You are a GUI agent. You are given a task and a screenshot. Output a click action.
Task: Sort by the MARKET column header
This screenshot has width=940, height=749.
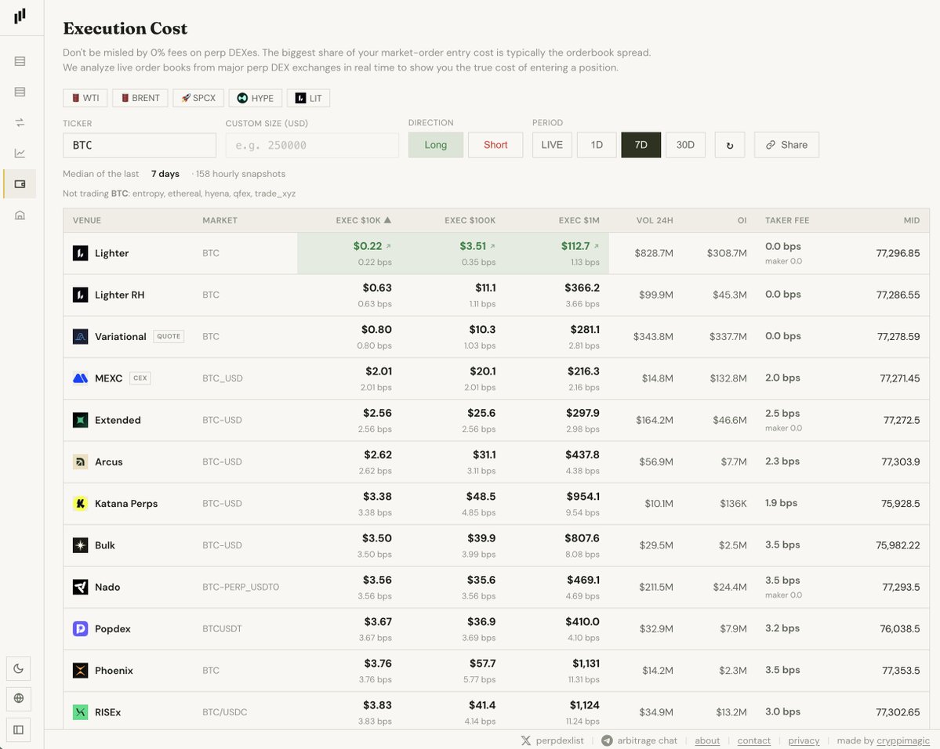click(x=220, y=220)
